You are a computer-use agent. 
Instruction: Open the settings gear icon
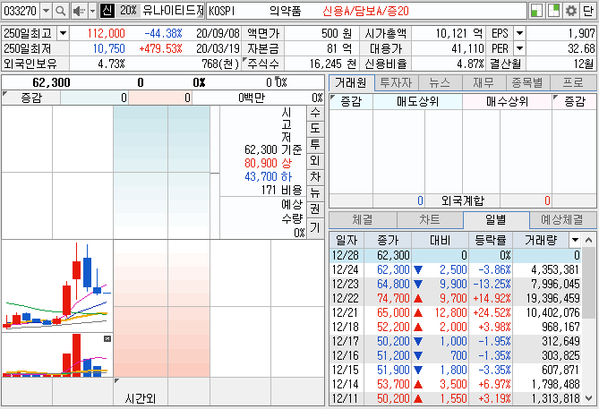pos(571,11)
